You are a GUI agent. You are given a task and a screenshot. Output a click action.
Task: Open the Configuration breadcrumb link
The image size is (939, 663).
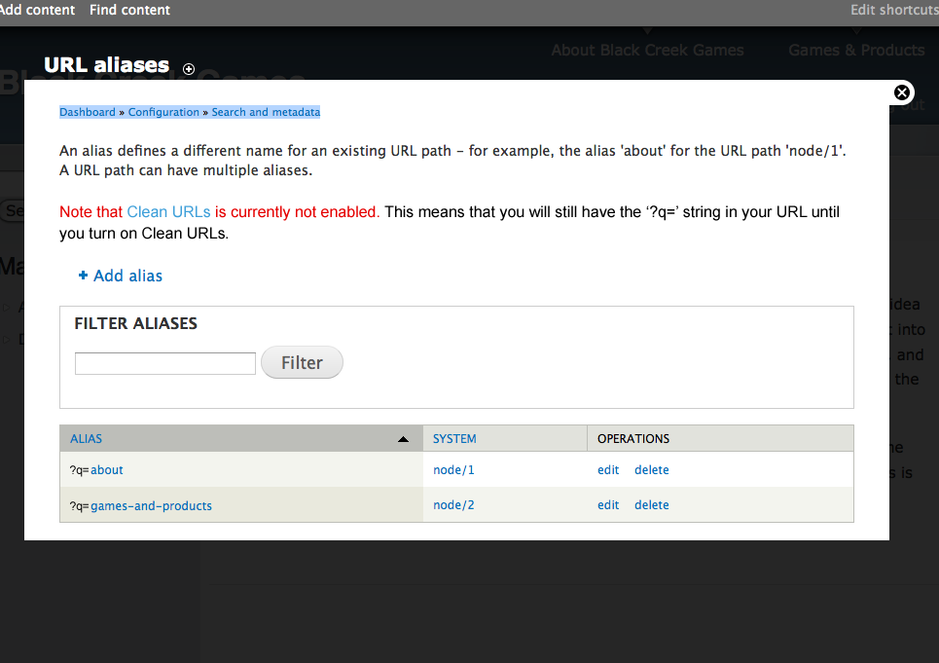163,111
